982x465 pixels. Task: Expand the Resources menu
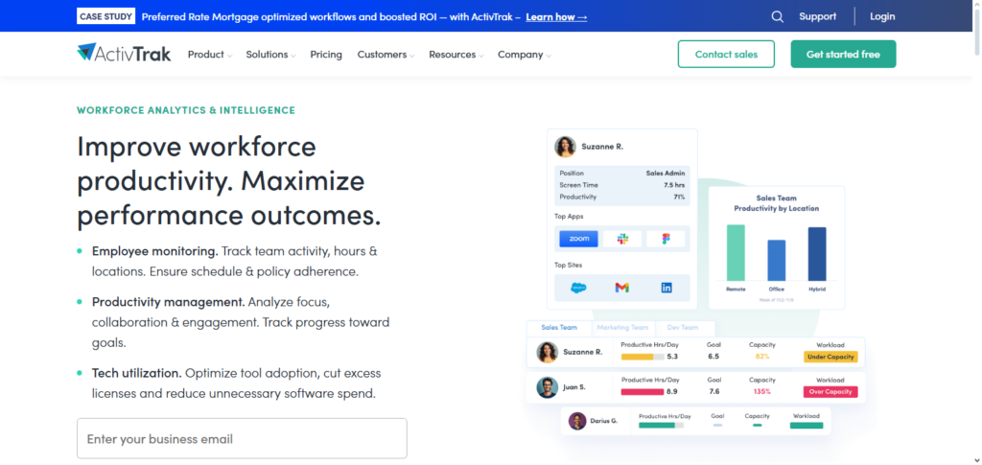pos(456,55)
